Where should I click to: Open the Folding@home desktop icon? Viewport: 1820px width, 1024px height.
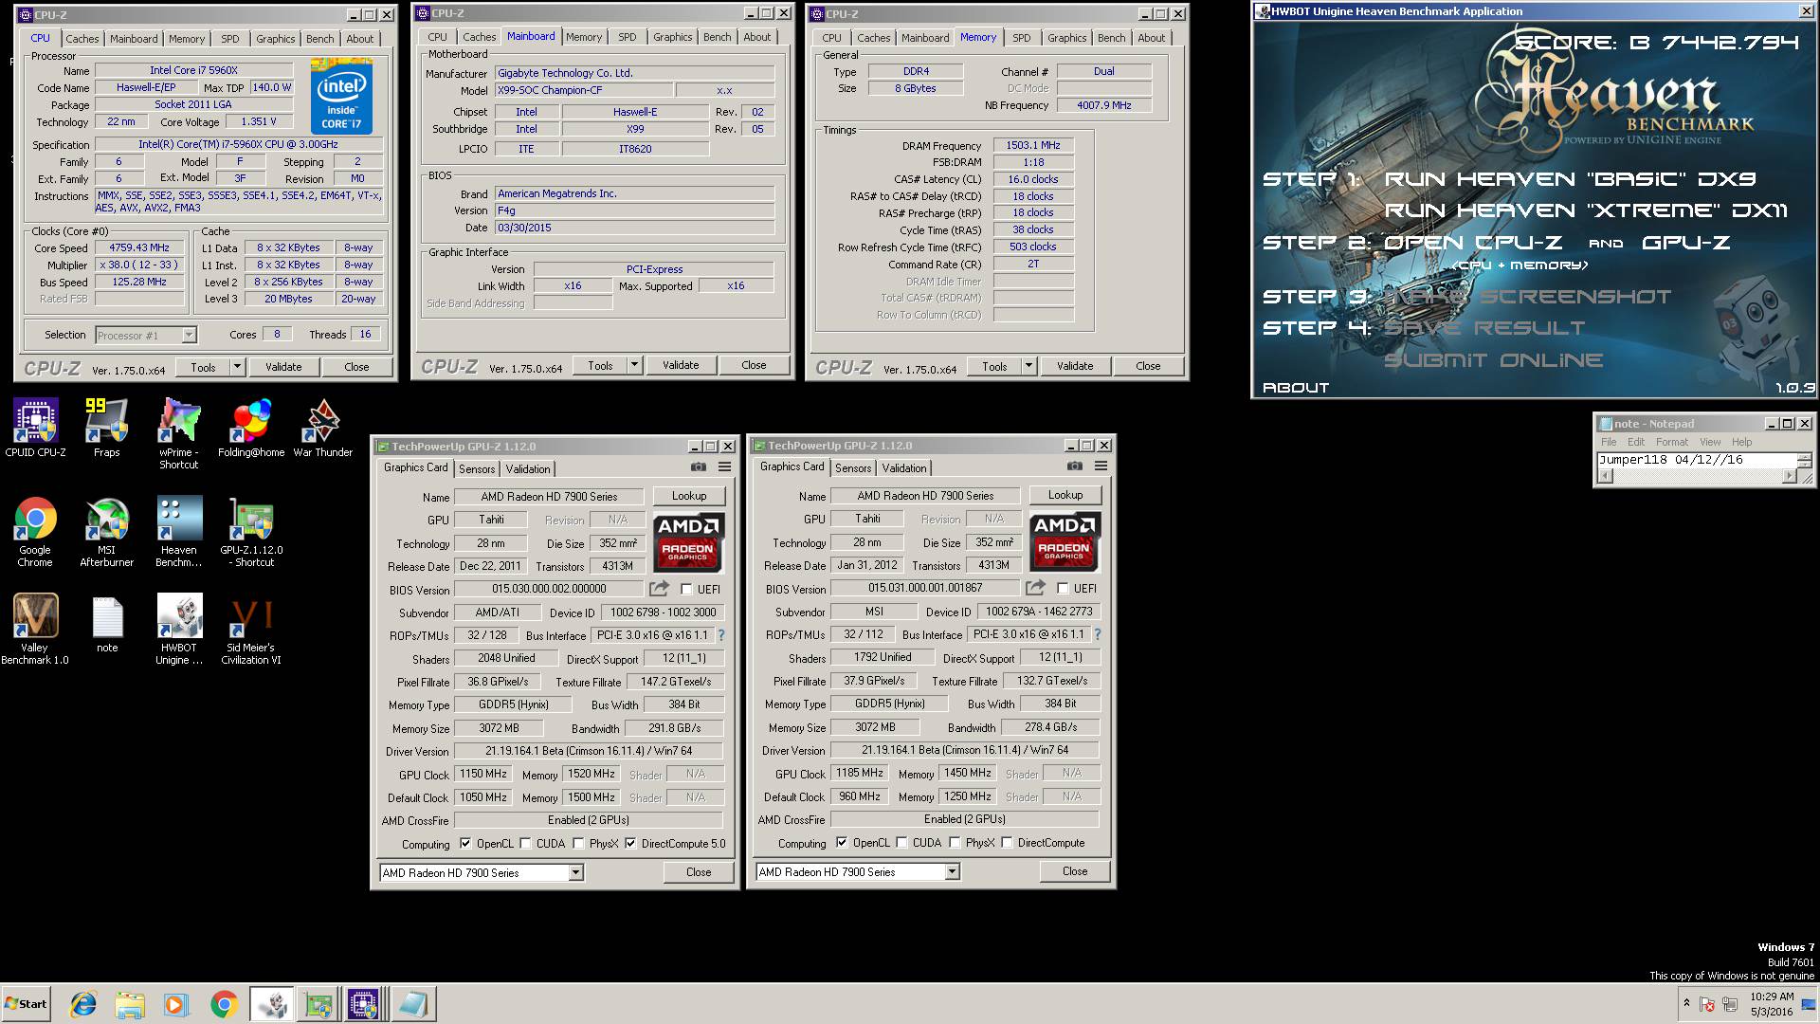[x=251, y=428]
